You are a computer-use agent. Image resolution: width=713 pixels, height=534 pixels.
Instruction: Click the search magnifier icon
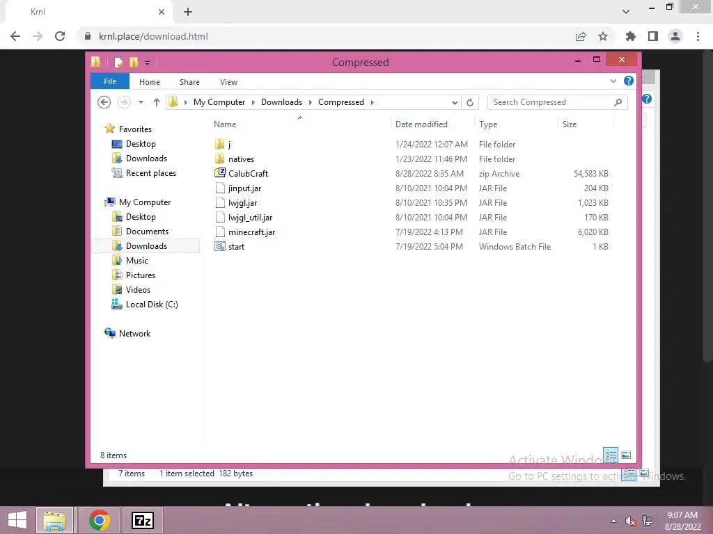coord(618,102)
